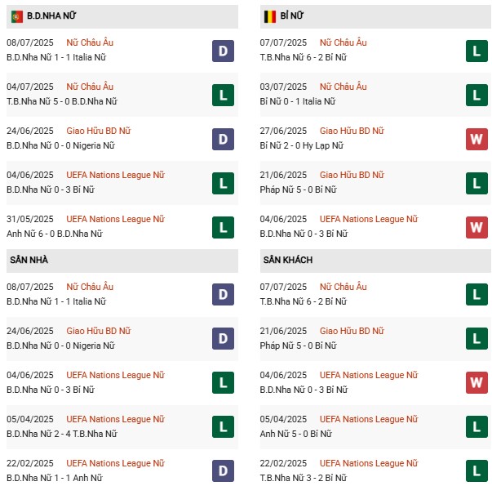Screen dimensions: 492x486
Task: Click the L badge for B.D.Nha Nữ 2-4 T.B.Nha Nữ
Action: coord(223,427)
